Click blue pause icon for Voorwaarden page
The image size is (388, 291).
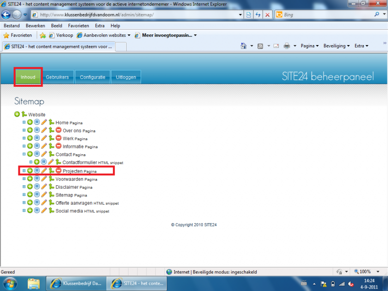point(37,178)
